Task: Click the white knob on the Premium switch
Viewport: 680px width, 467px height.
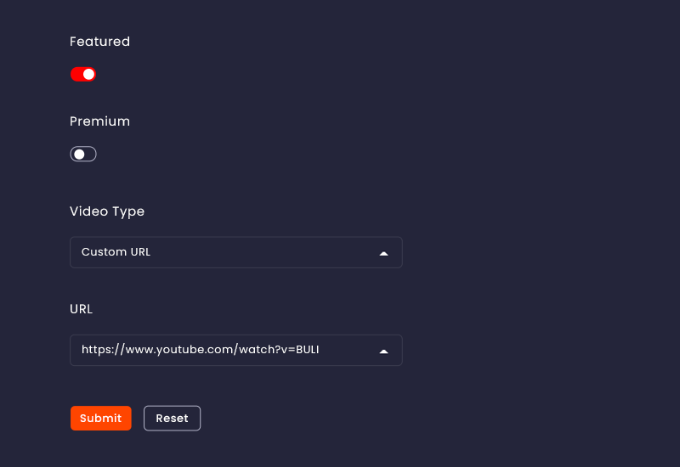Action: [x=79, y=154]
